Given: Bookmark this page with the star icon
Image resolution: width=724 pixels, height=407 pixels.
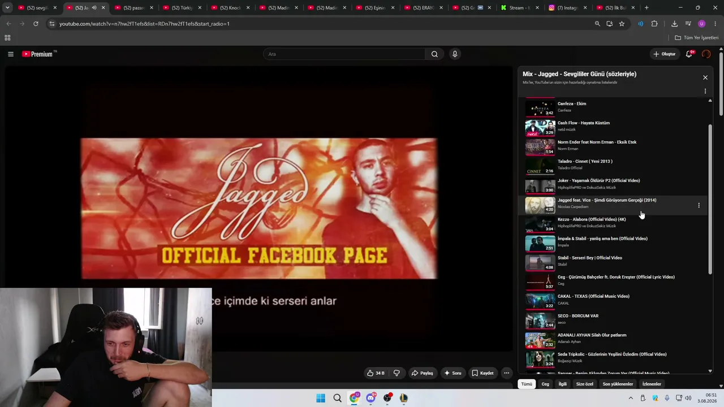Looking at the screenshot, I should pyautogui.click(x=622, y=24).
